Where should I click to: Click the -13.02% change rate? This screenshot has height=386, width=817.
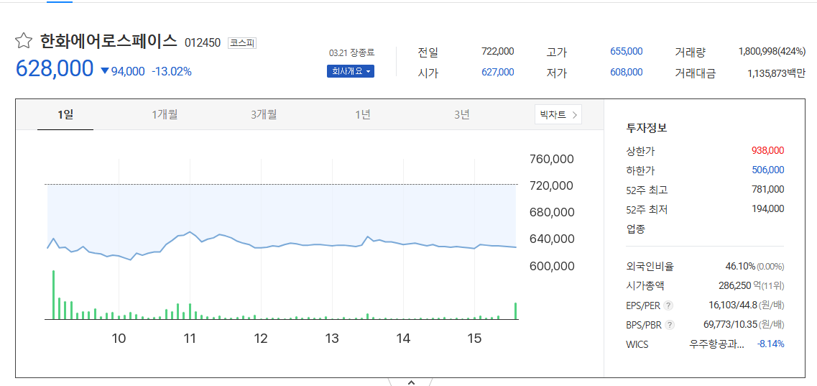[172, 72]
